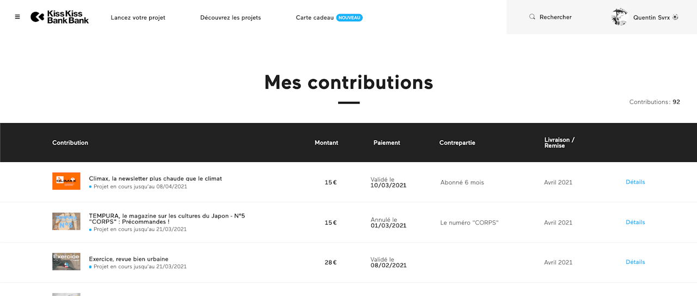
Task: Open the TEMPURA project thumbnail
Action: (x=66, y=221)
